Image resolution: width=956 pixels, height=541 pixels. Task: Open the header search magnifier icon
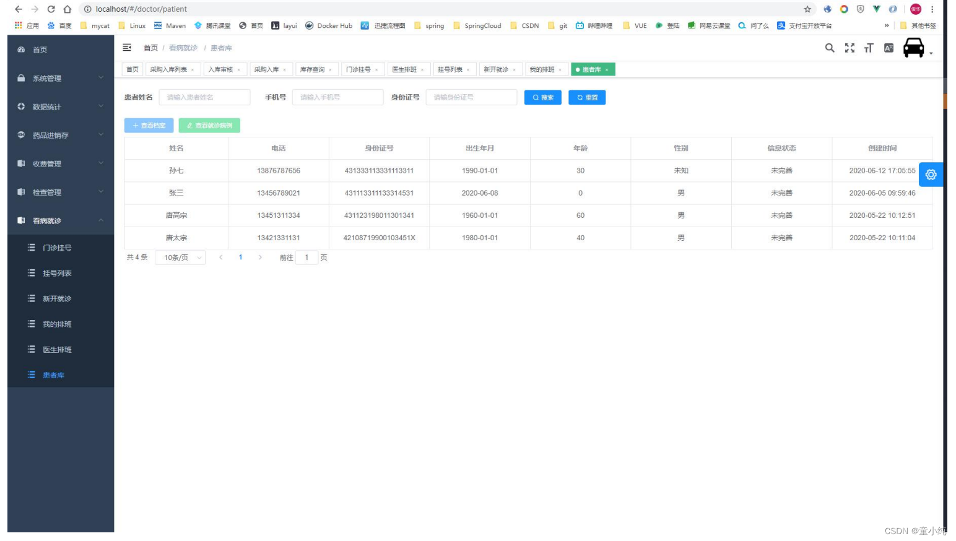pos(830,48)
